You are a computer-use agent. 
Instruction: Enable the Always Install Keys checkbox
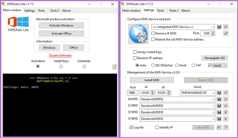(135, 52)
